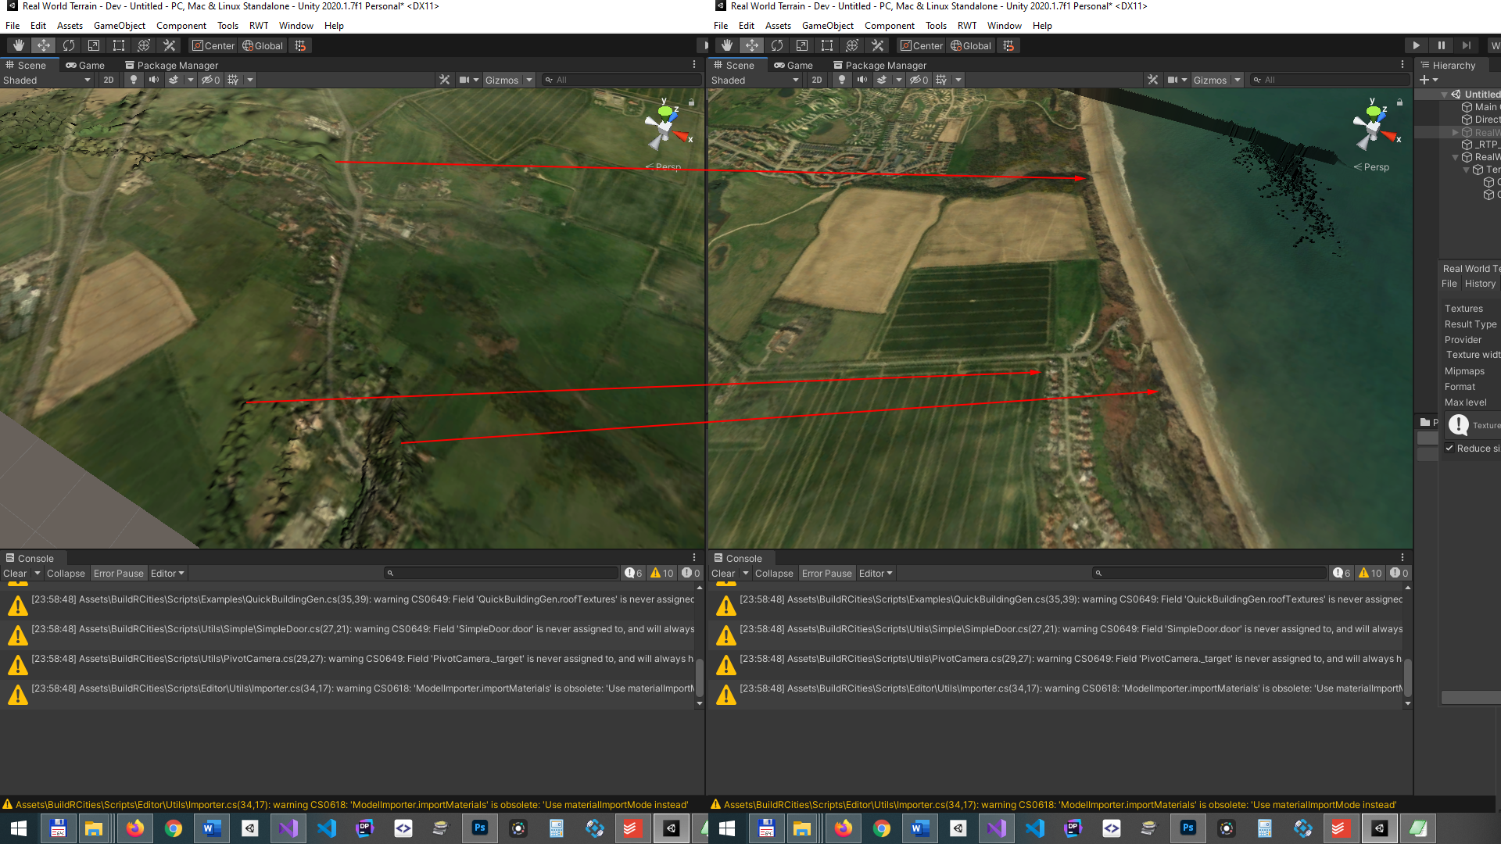Toggle 2D mode in left Scene view
Screen dimensions: 1501x844
tap(109, 80)
